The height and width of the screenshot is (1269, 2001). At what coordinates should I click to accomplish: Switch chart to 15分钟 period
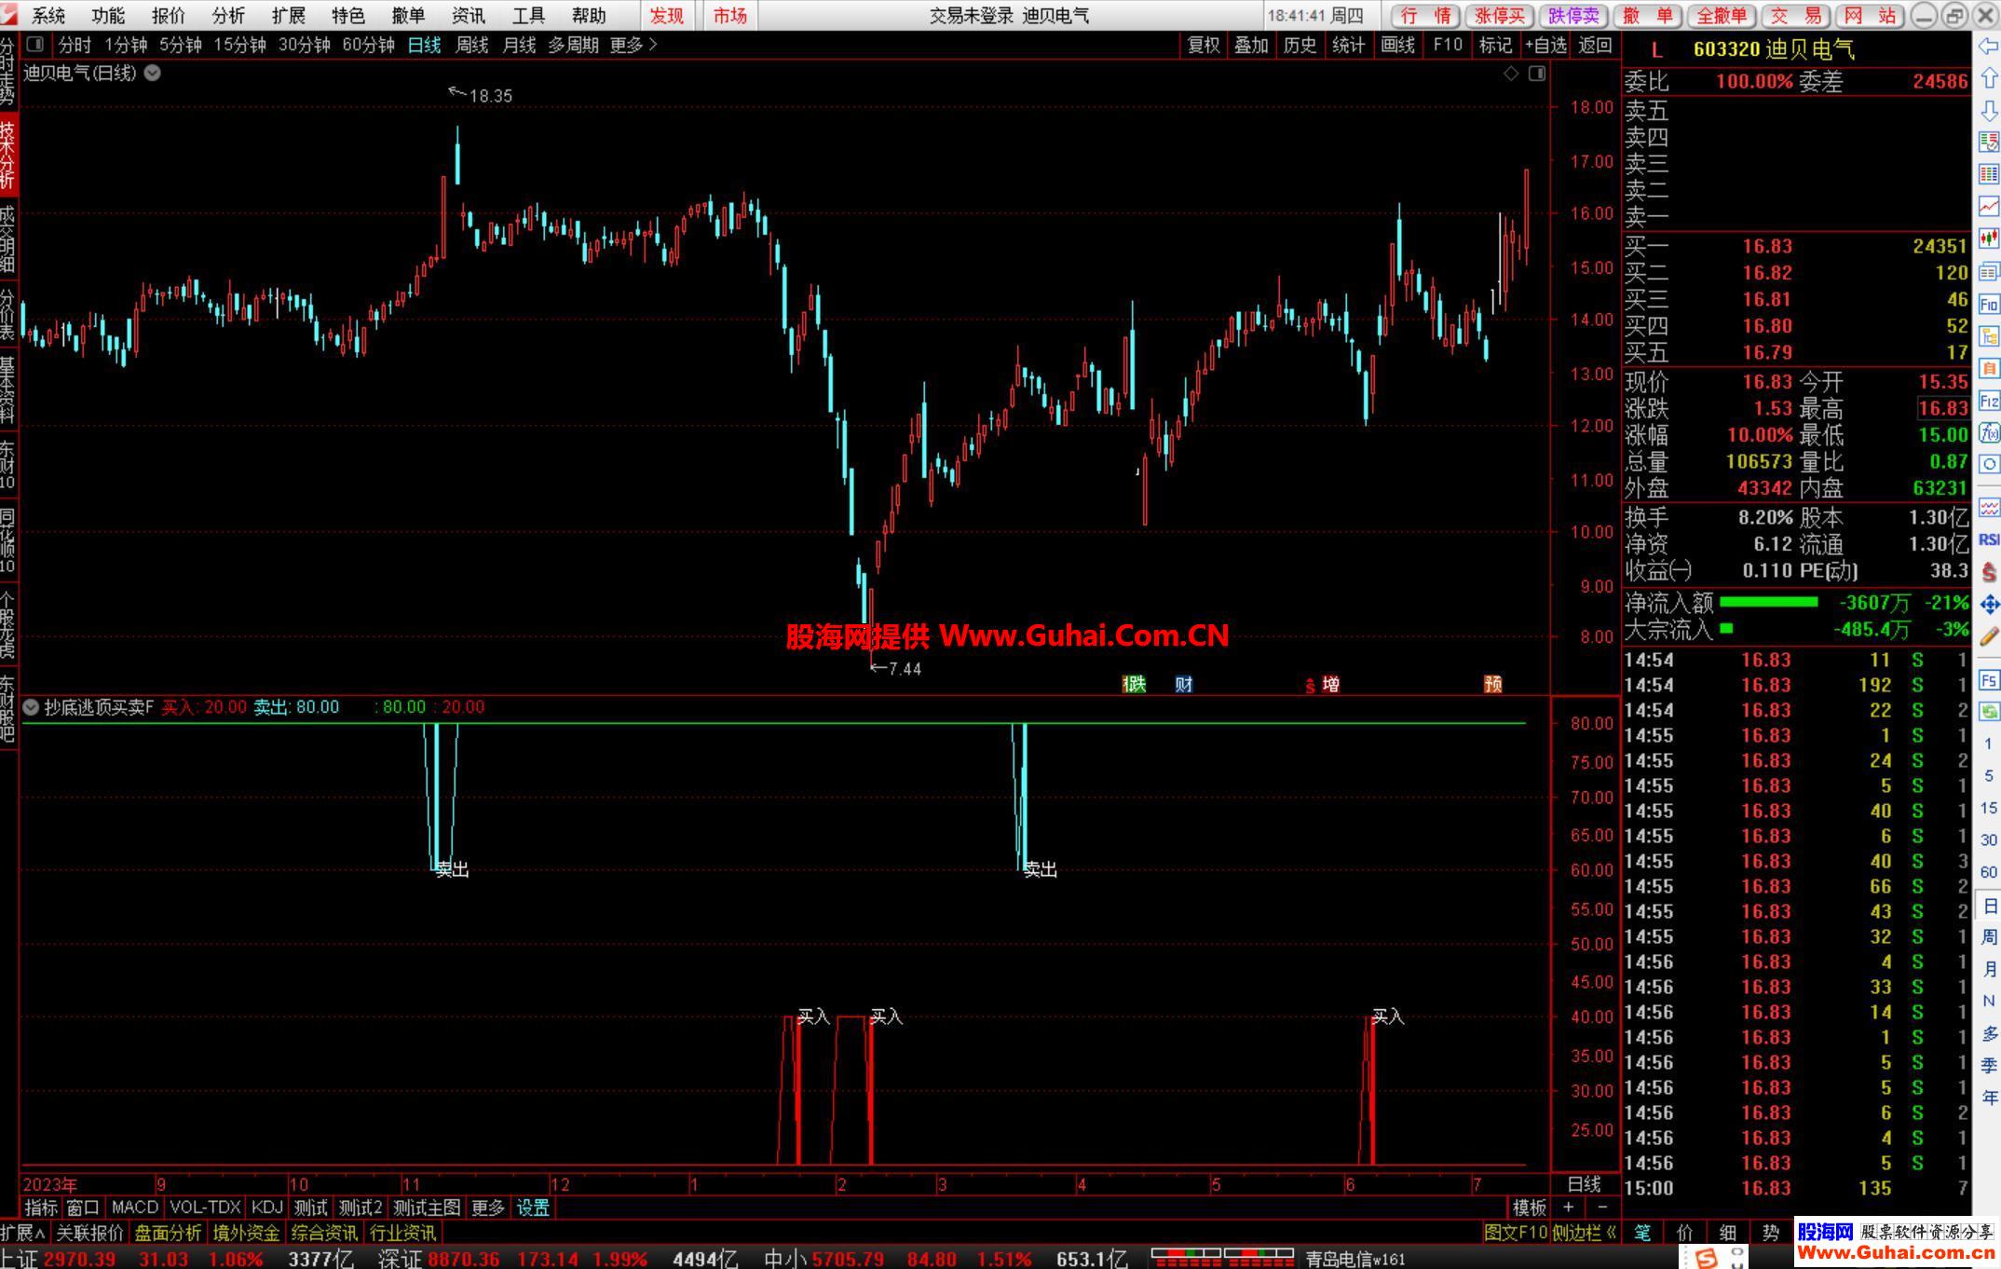pos(240,45)
